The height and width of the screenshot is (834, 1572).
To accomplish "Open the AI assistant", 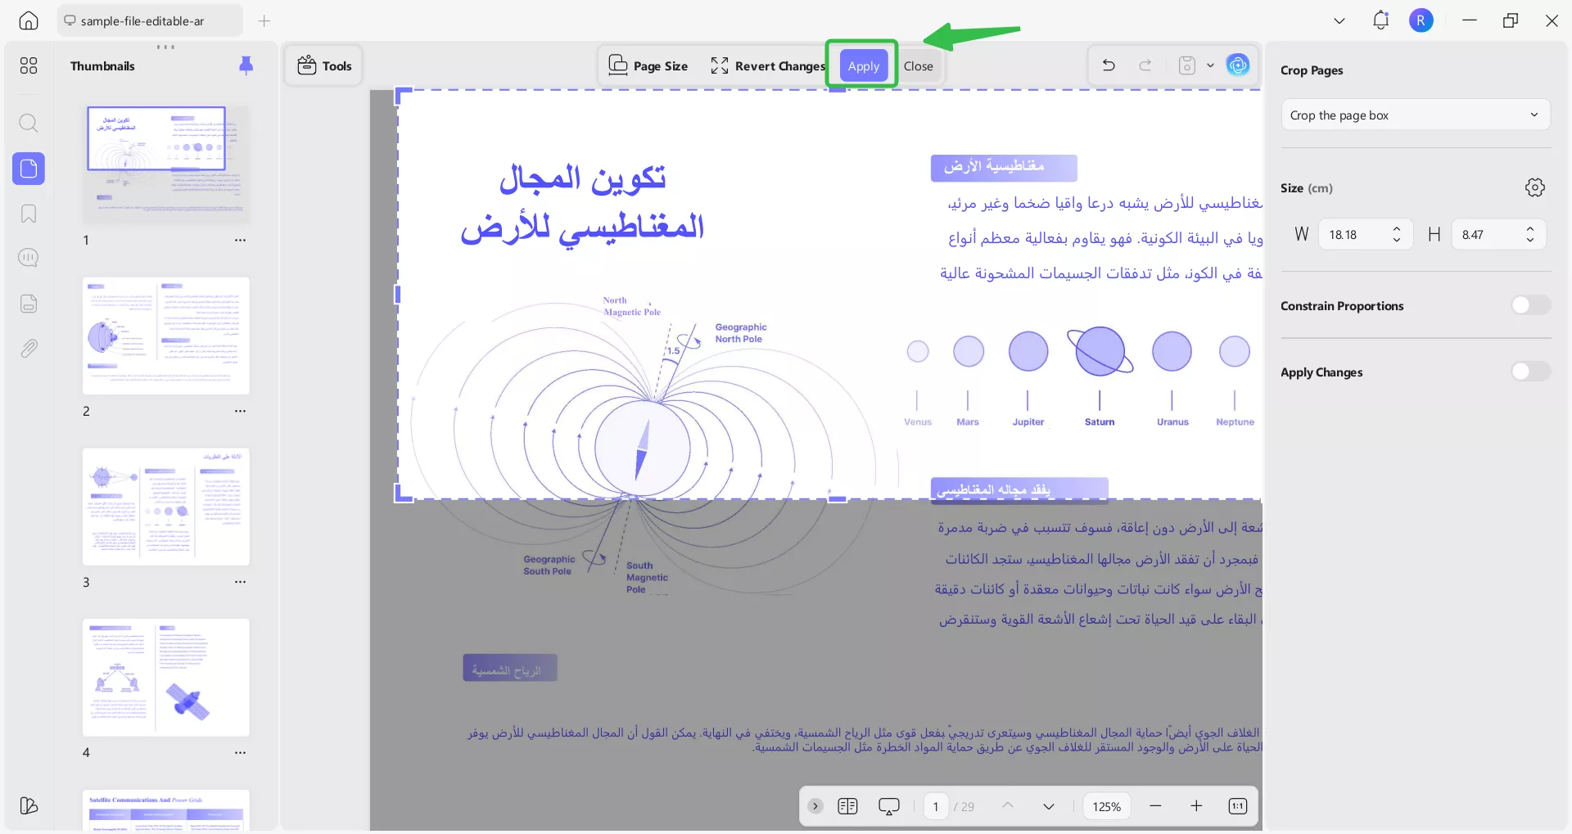I will (x=1238, y=65).
